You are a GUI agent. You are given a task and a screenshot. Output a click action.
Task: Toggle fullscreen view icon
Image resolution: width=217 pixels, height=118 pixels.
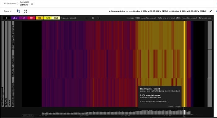[26, 11]
